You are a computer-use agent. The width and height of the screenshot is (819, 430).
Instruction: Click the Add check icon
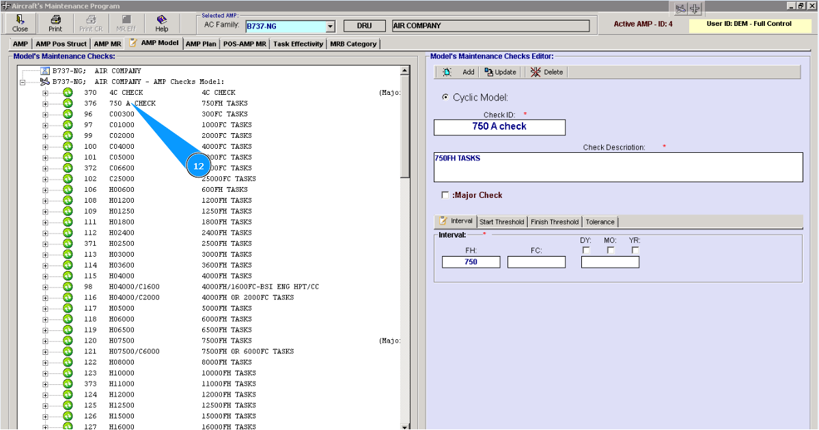447,72
